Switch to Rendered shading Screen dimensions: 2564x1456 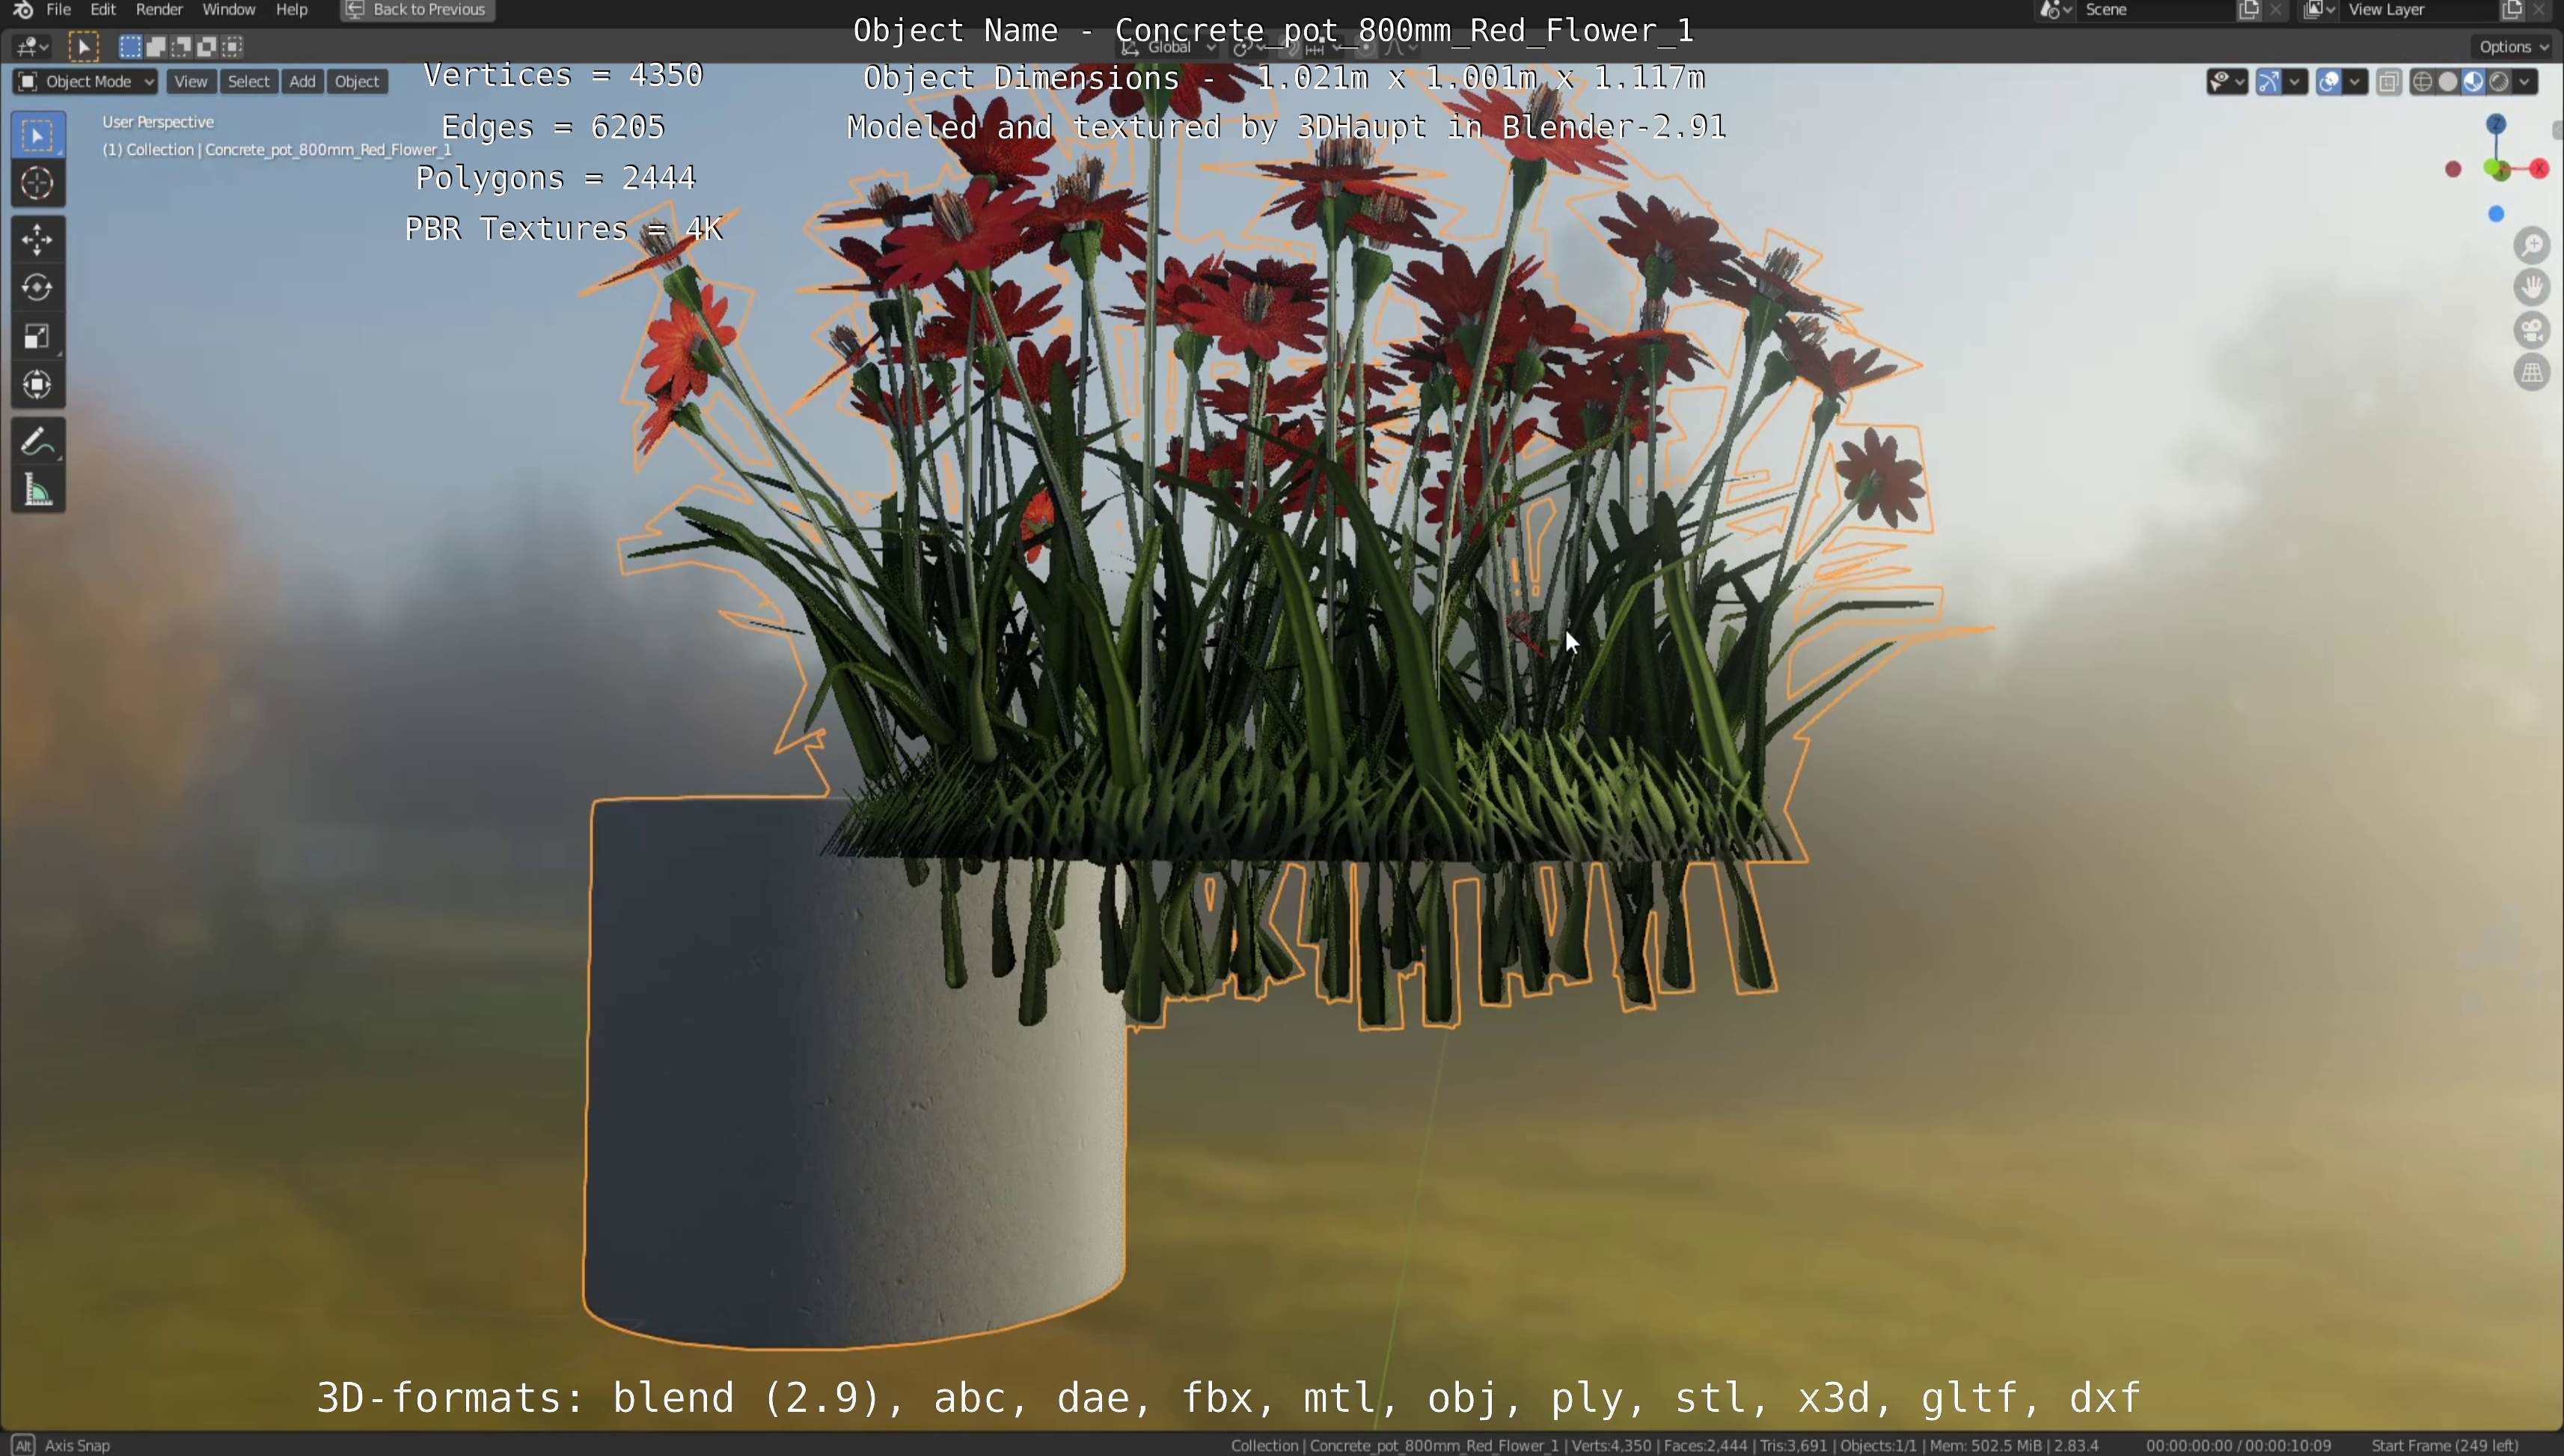(x=2499, y=82)
